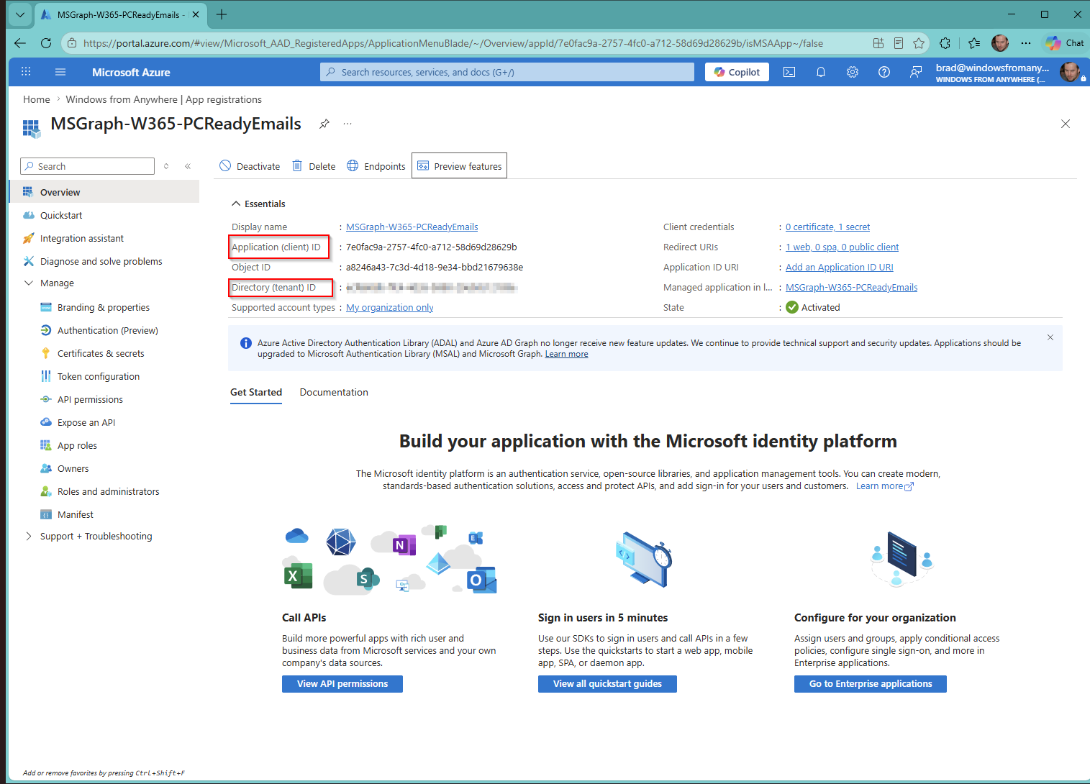
Task: Dismiss the ADAL info banner
Action: click(x=1050, y=337)
